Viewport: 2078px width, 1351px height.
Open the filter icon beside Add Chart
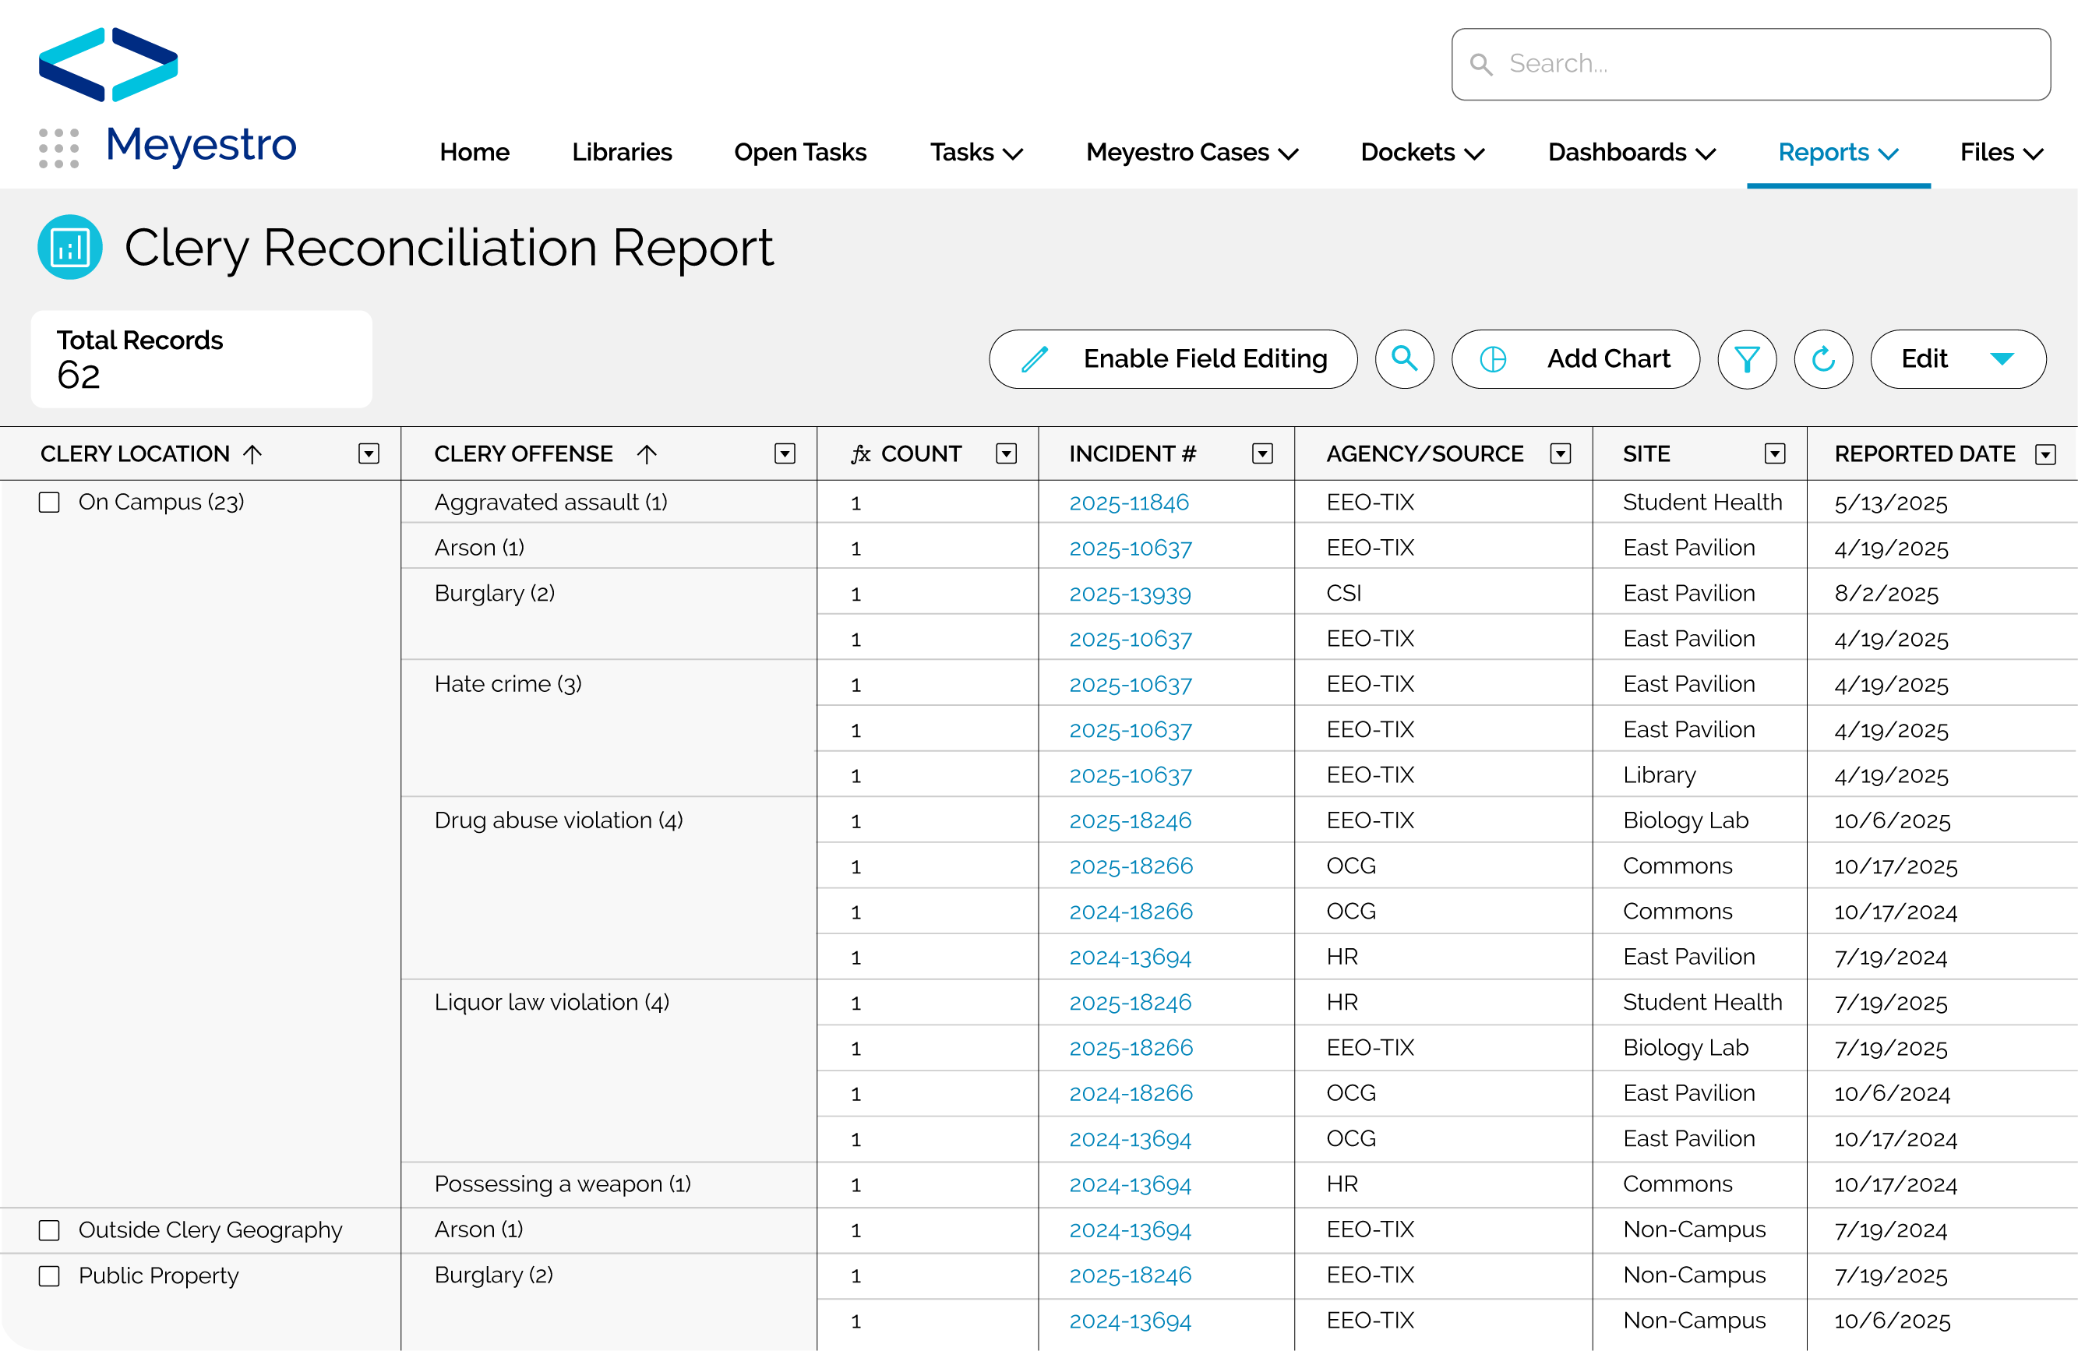(1747, 359)
